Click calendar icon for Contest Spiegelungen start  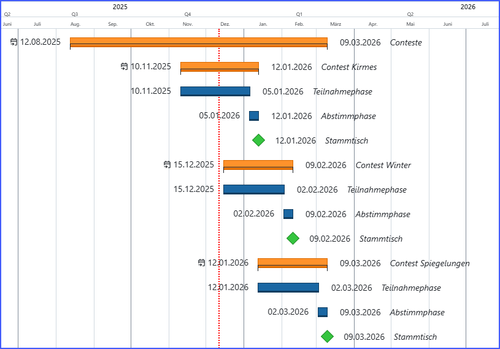point(202,263)
